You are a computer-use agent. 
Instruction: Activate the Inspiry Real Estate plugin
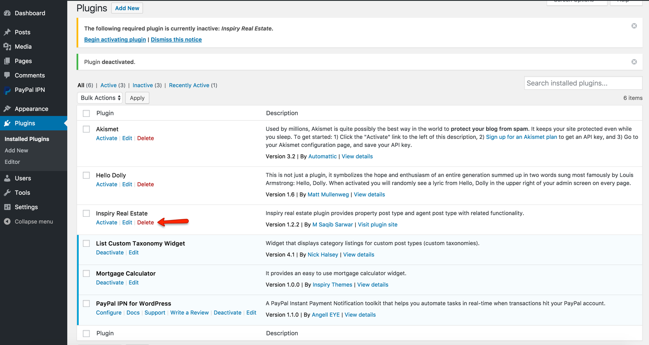(107, 222)
